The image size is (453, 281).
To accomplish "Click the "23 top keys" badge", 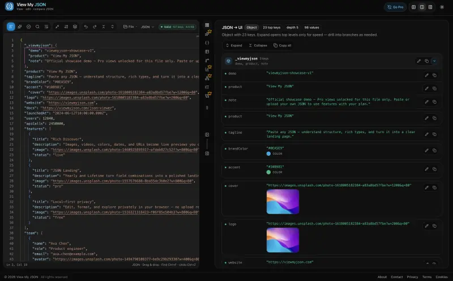I will click(272, 27).
